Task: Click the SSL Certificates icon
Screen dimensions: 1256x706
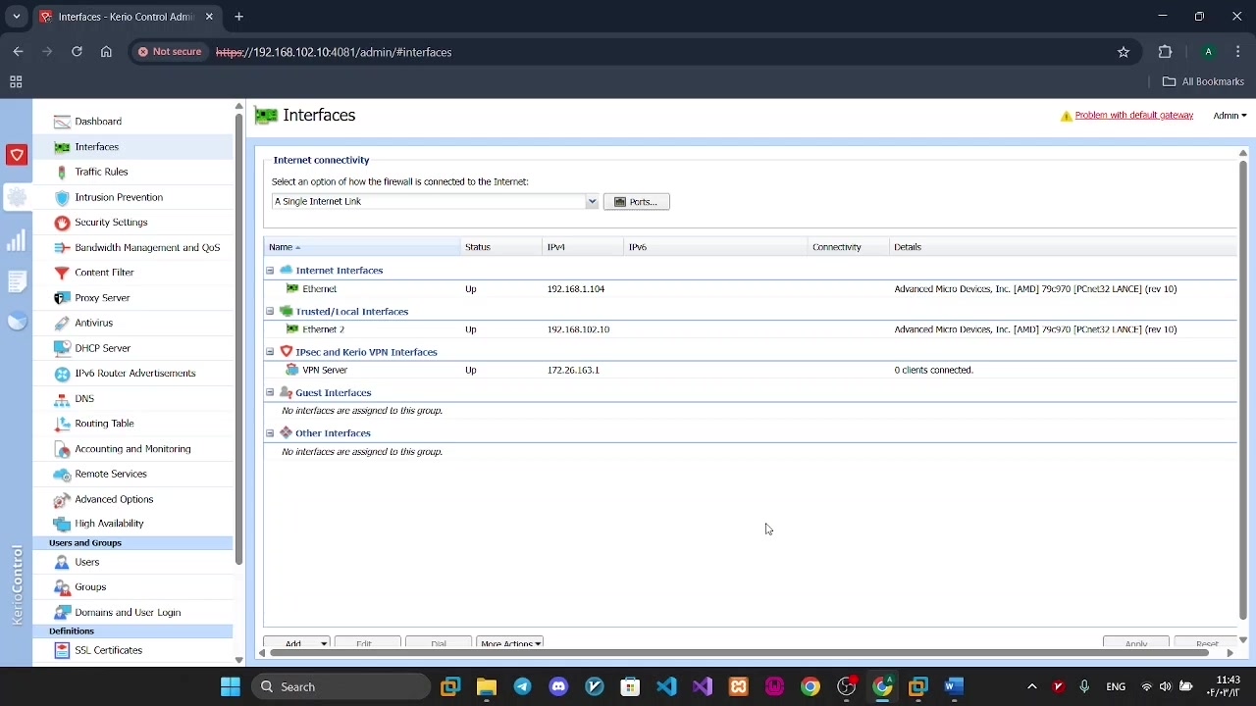Action: point(62,650)
